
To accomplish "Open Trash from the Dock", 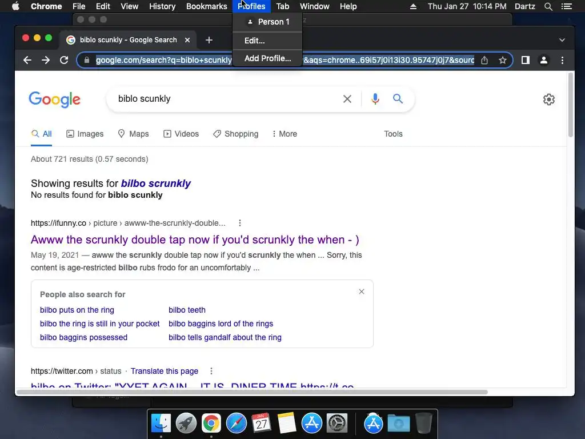I will coord(423,424).
